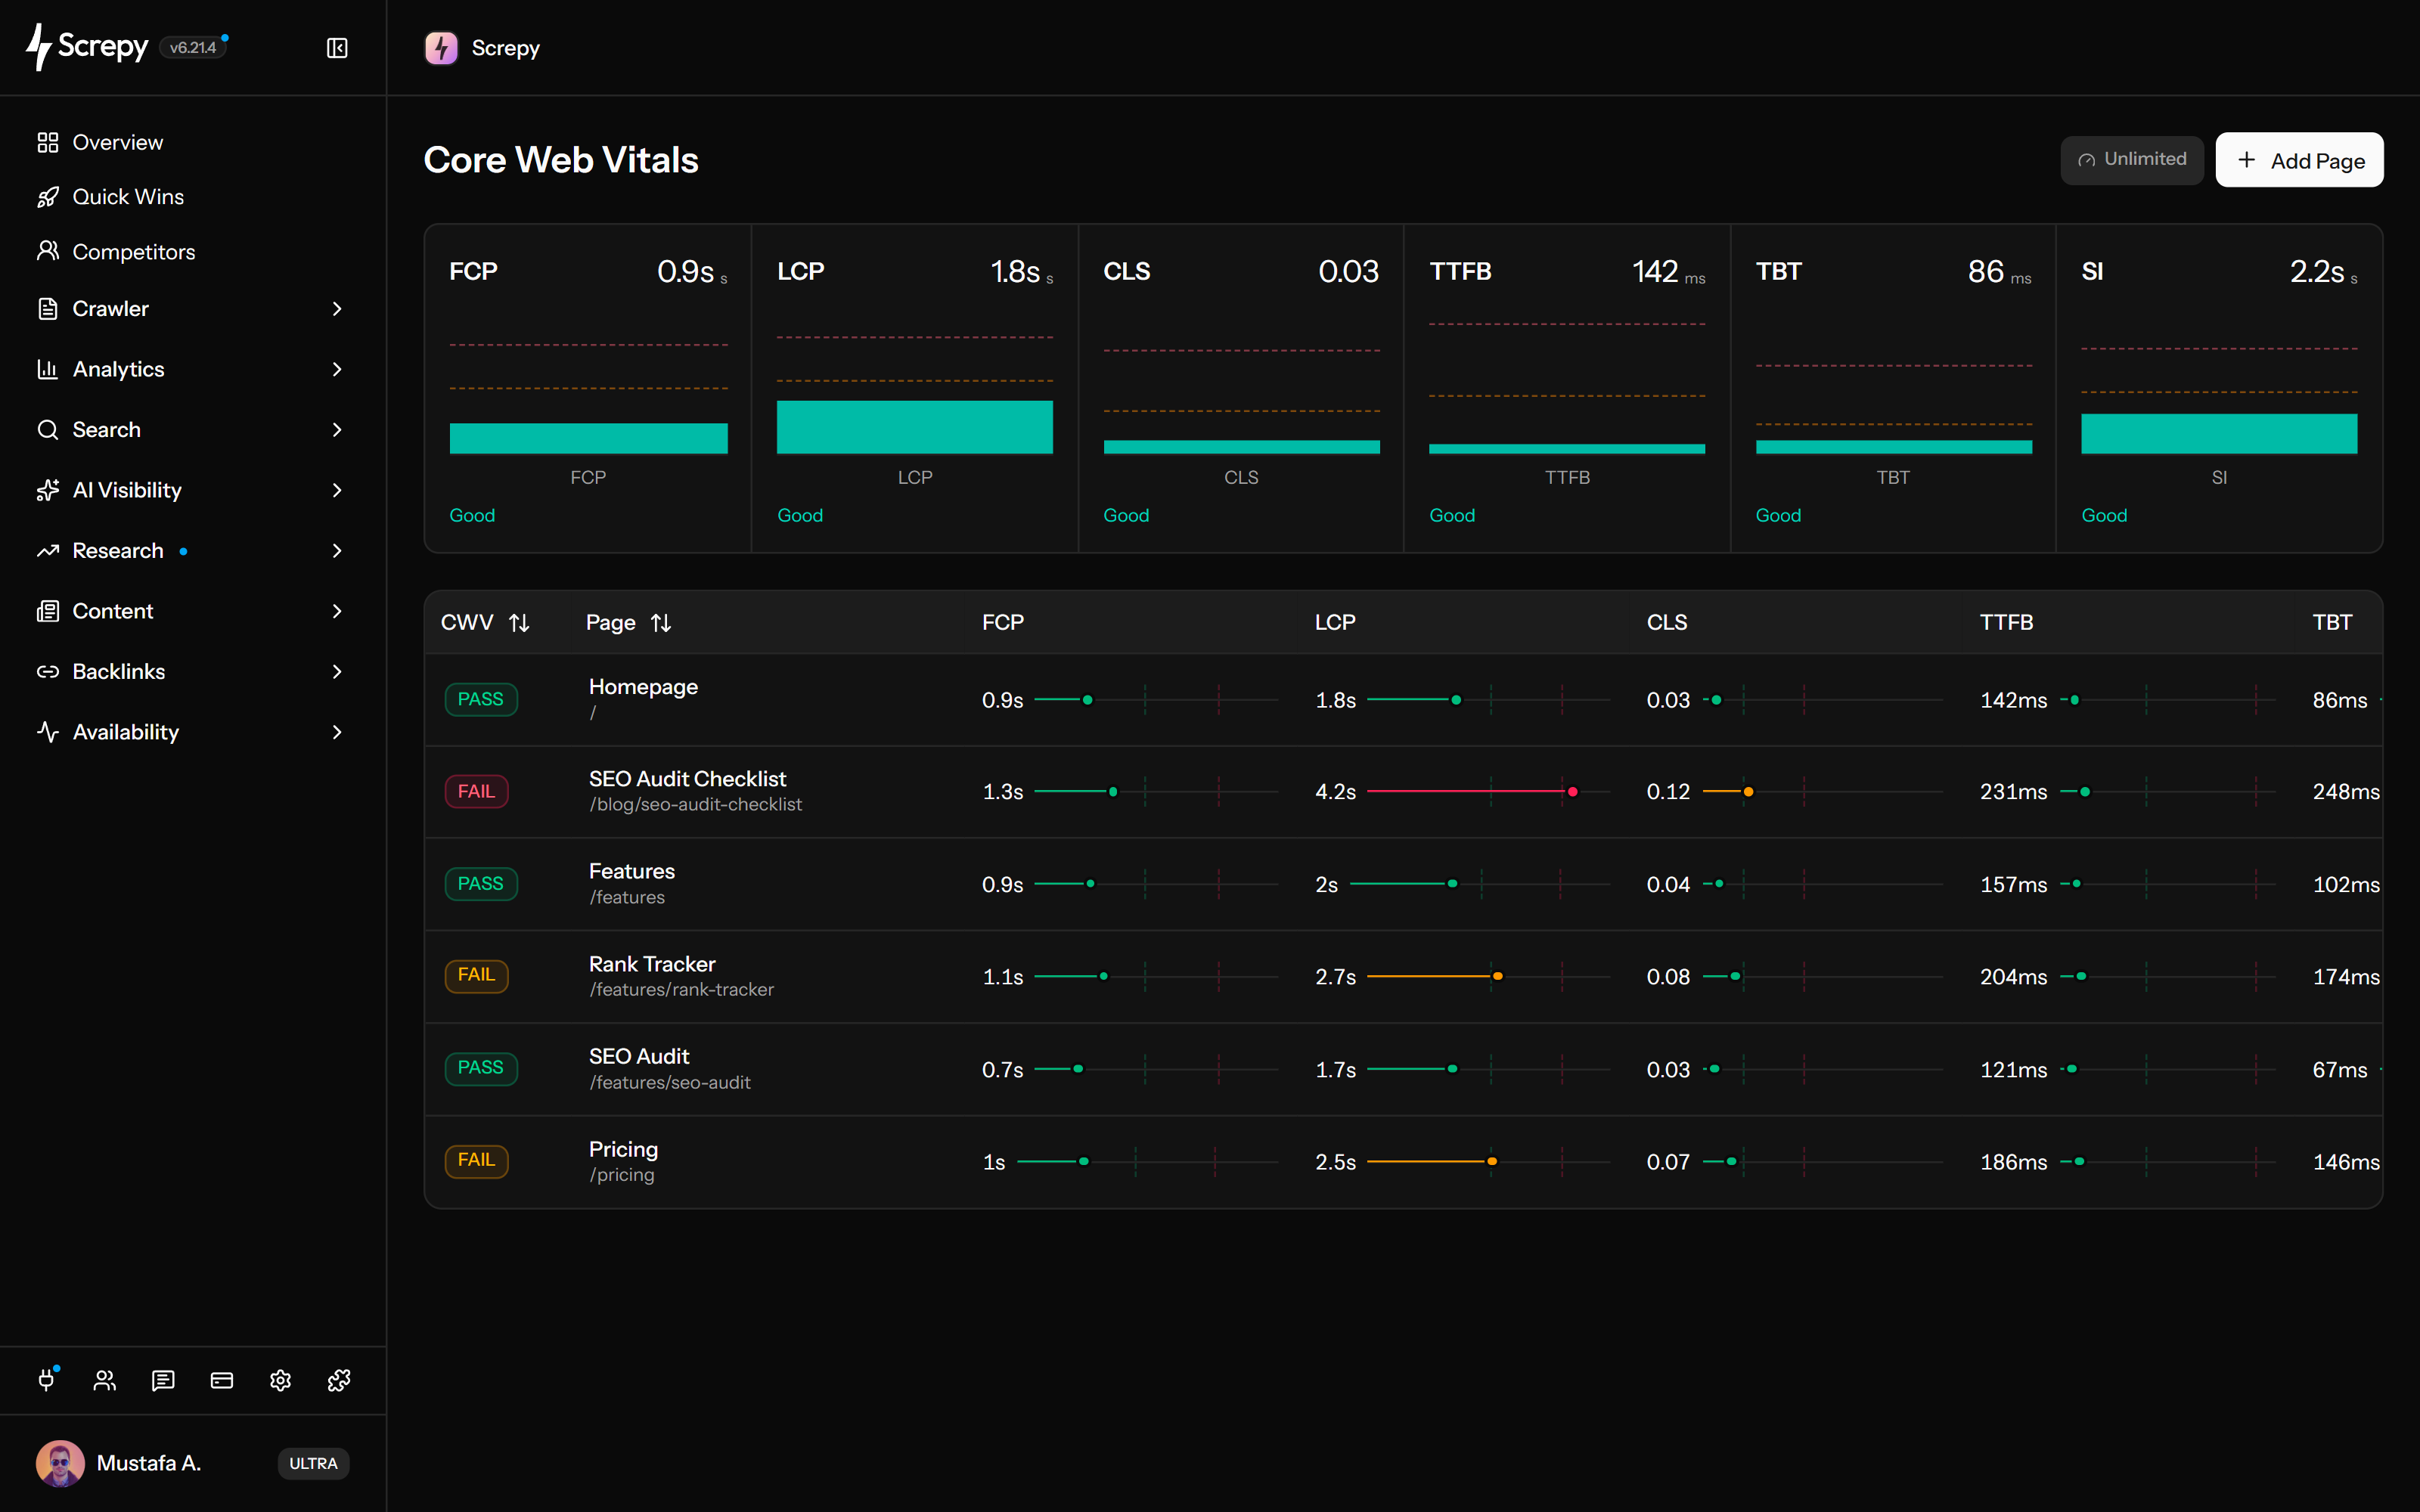This screenshot has width=2420, height=1512.
Task: Open the settings gear icon
Action: [x=280, y=1380]
